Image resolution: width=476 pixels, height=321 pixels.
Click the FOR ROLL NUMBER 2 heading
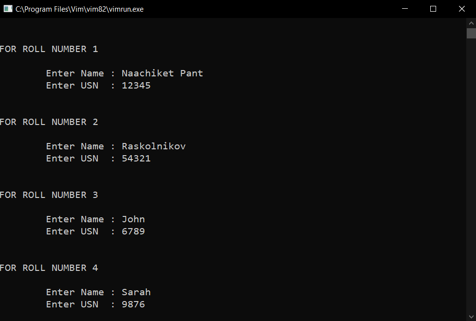[x=49, y=122]
